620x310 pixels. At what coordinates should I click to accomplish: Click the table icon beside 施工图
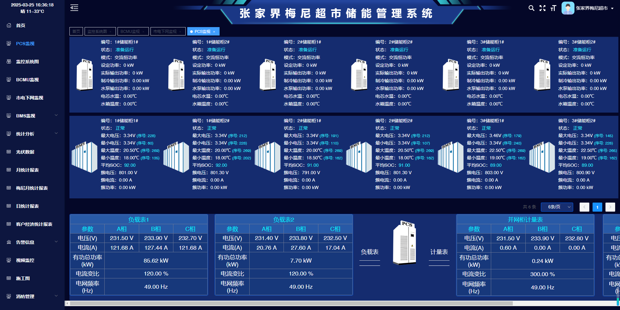pos(9,278)
